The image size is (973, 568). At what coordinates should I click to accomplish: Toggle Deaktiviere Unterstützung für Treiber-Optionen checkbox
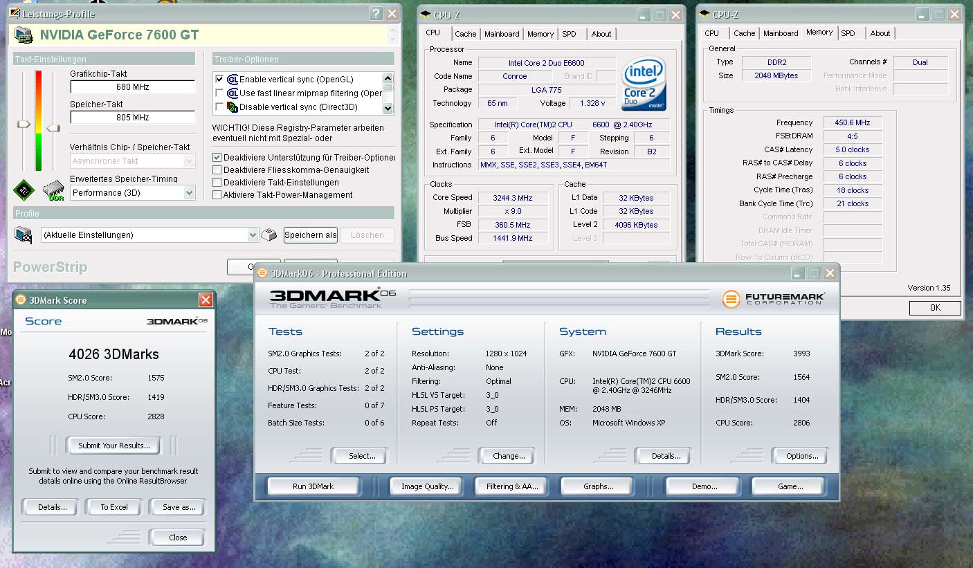pyautogui.click(x=217, y=157)
